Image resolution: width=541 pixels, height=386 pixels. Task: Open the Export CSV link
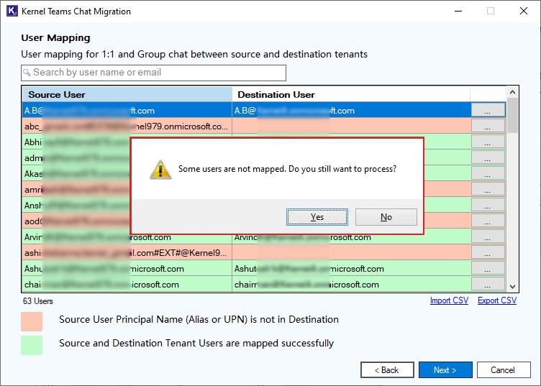click(x=497, y=300)
